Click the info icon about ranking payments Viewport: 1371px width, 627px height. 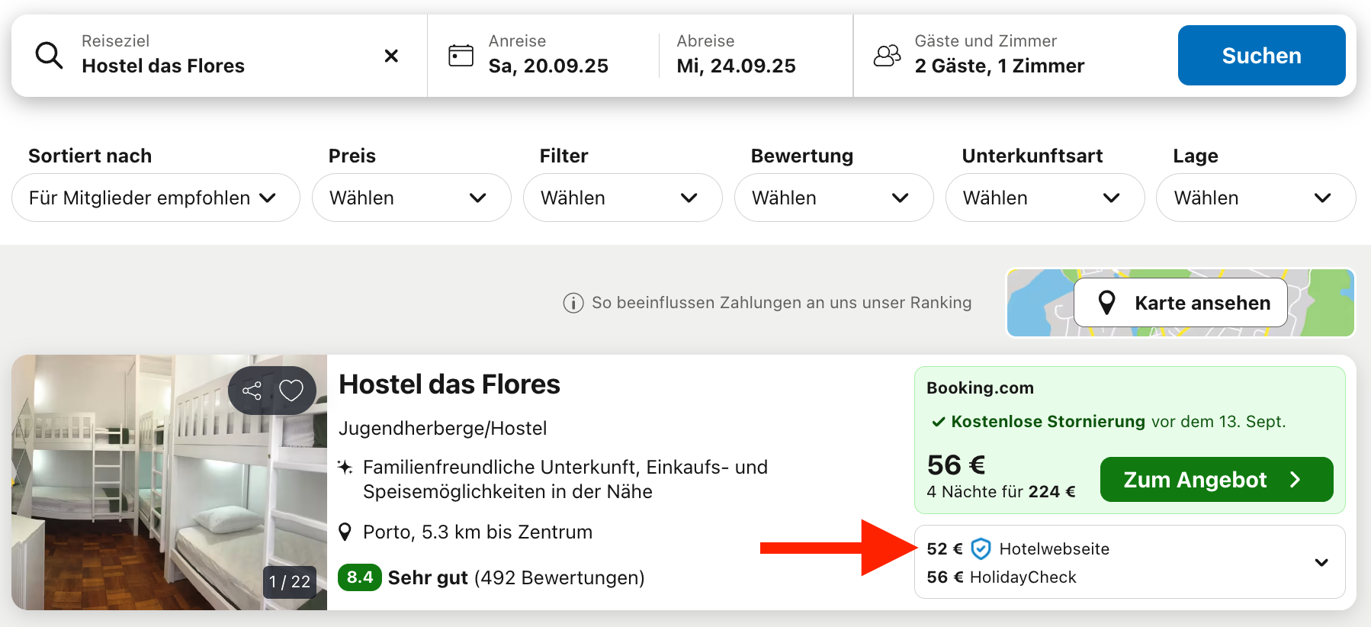[573, 303]
